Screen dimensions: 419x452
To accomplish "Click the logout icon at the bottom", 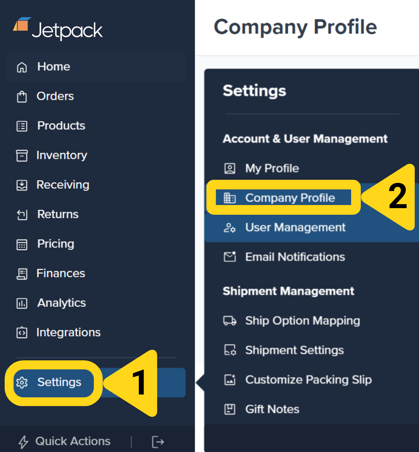I will (158, 441).
